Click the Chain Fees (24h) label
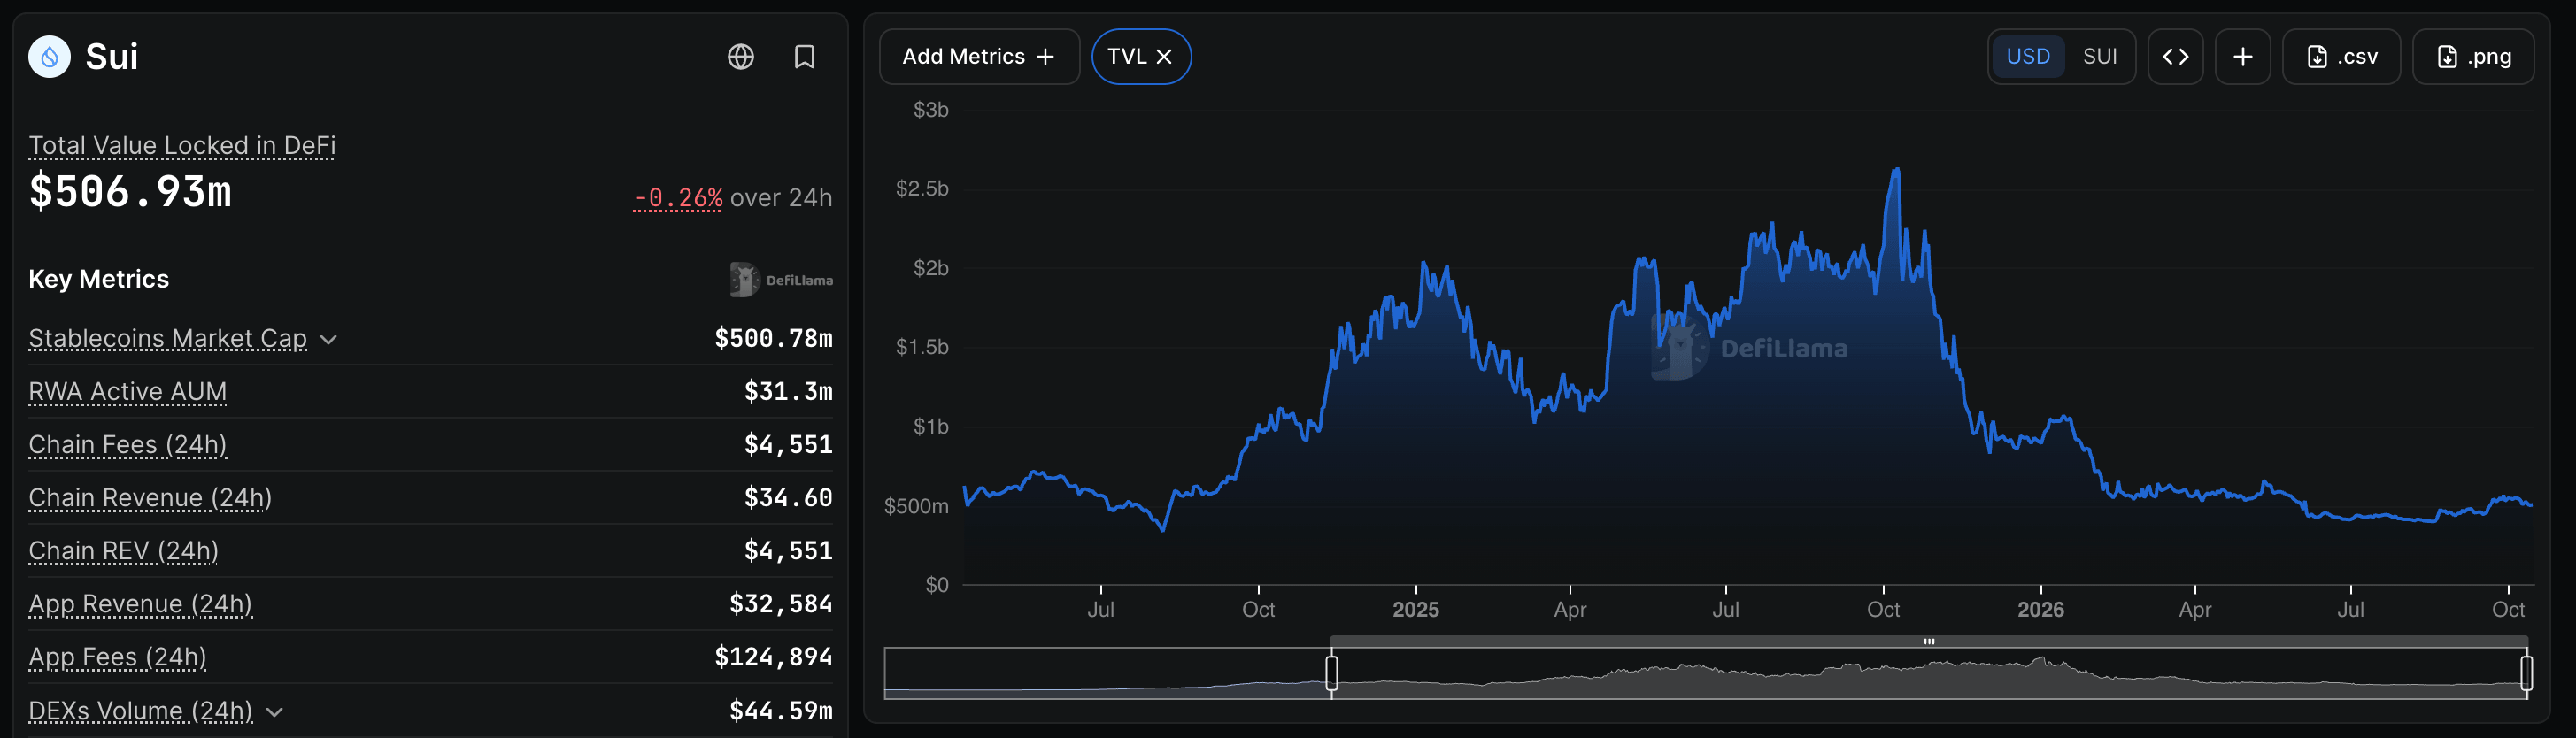The height and width of the screenshot is (738, 2576). click(x=127, y=445)
